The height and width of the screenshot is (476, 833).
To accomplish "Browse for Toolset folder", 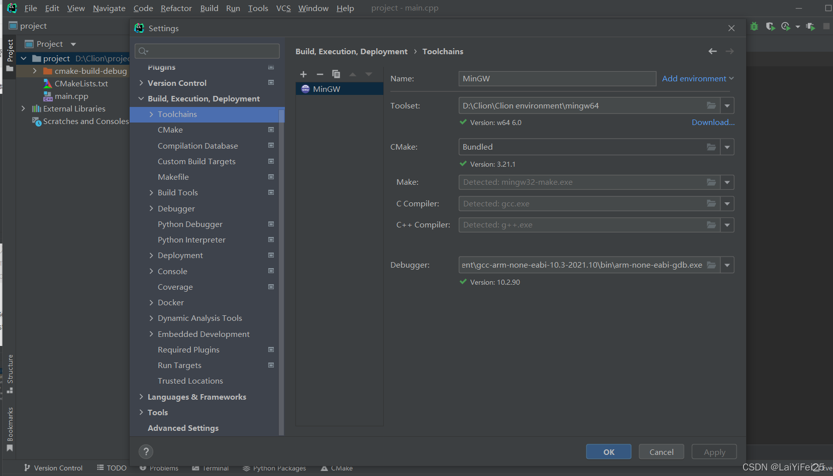I will tap(711, 105).
